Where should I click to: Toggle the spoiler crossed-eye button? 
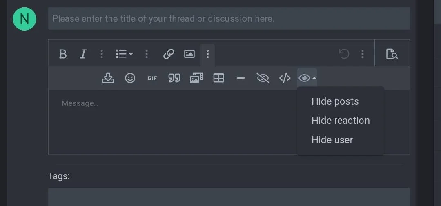263,78
